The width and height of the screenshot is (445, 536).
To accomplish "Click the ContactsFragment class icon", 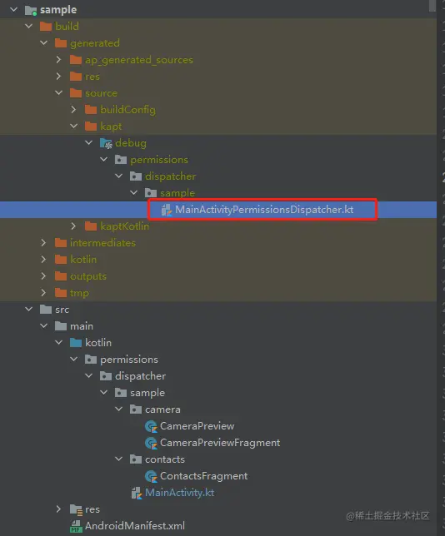I will [151, 476].
